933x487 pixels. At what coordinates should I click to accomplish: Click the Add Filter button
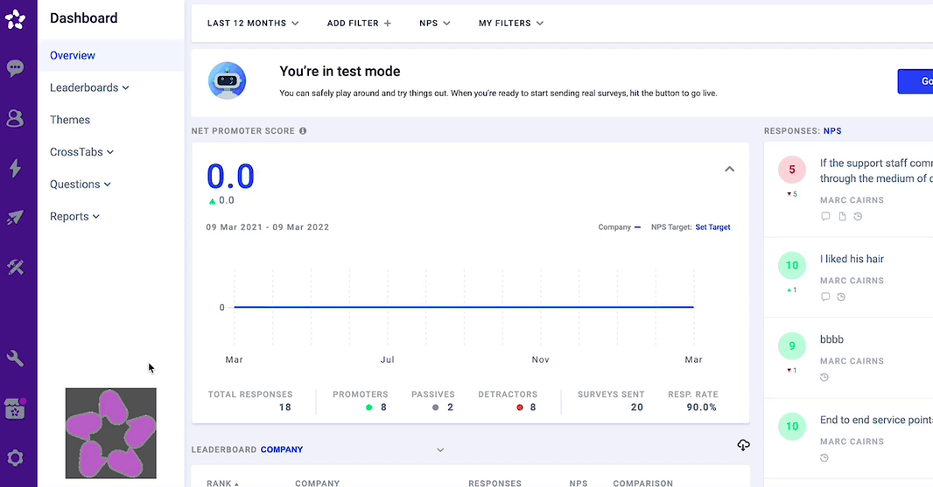(x=359, y=23)
